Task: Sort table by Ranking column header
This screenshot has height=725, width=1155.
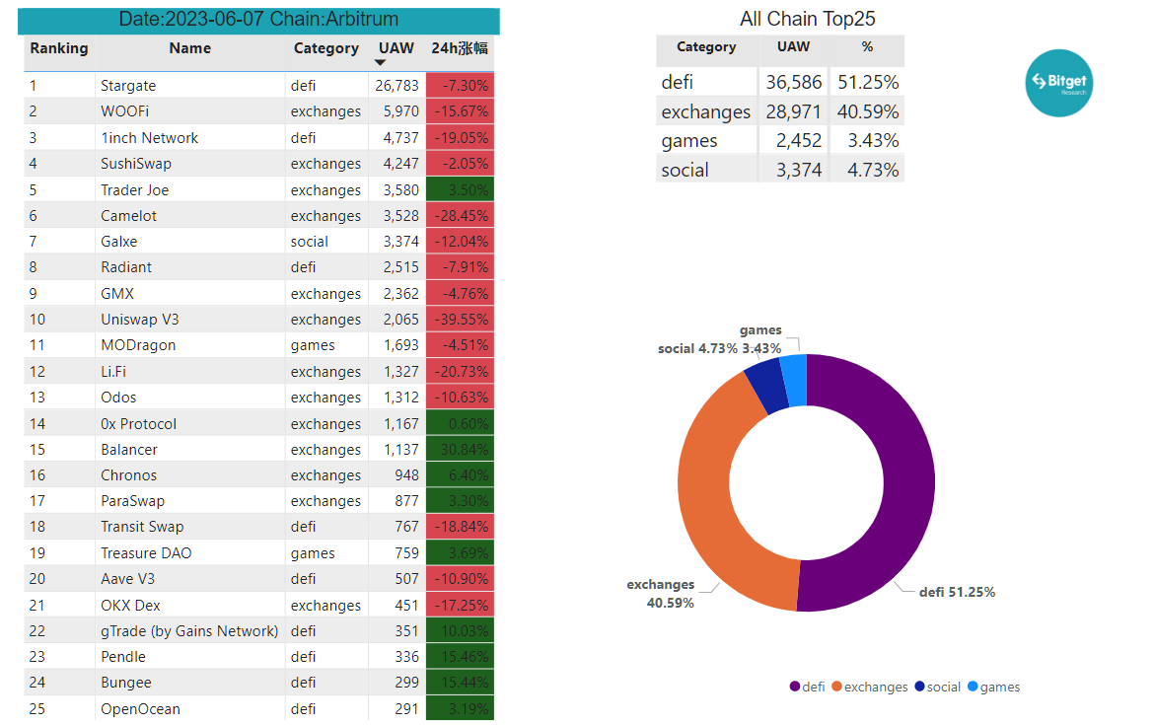Action: tap(59, 48)
